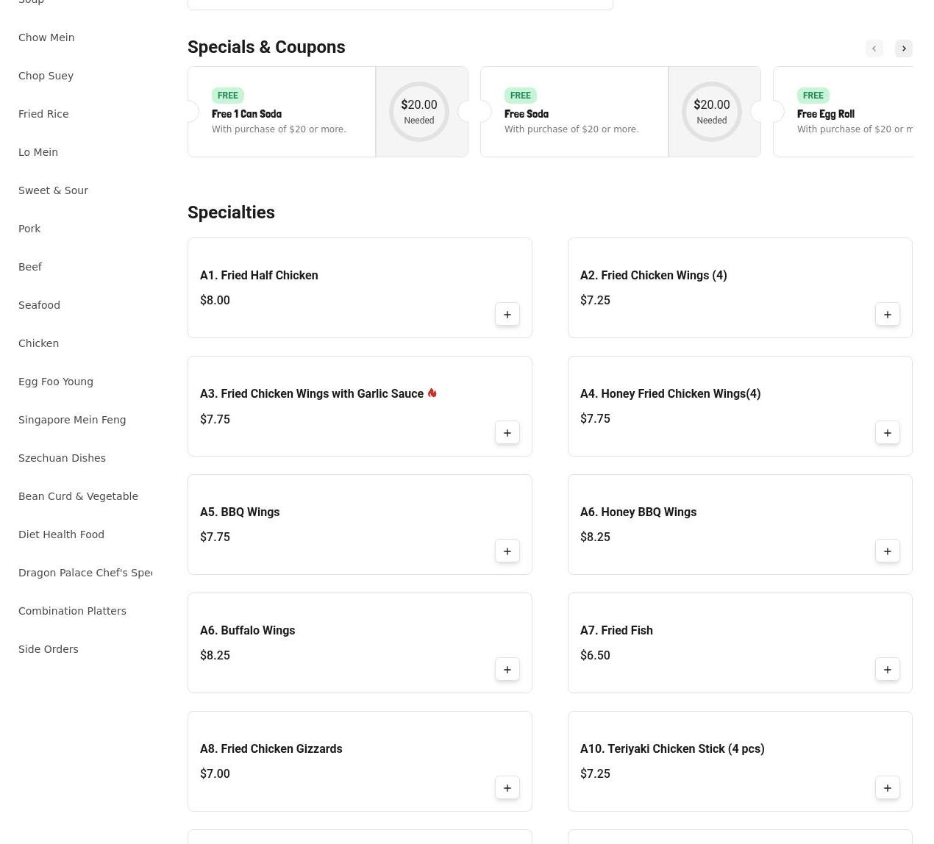Add A1. Fried Half Chicken to cart

pos(507,315)
